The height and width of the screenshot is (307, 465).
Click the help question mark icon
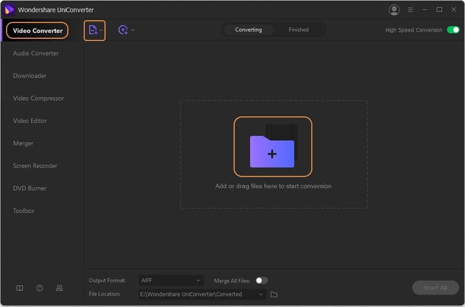39,288
